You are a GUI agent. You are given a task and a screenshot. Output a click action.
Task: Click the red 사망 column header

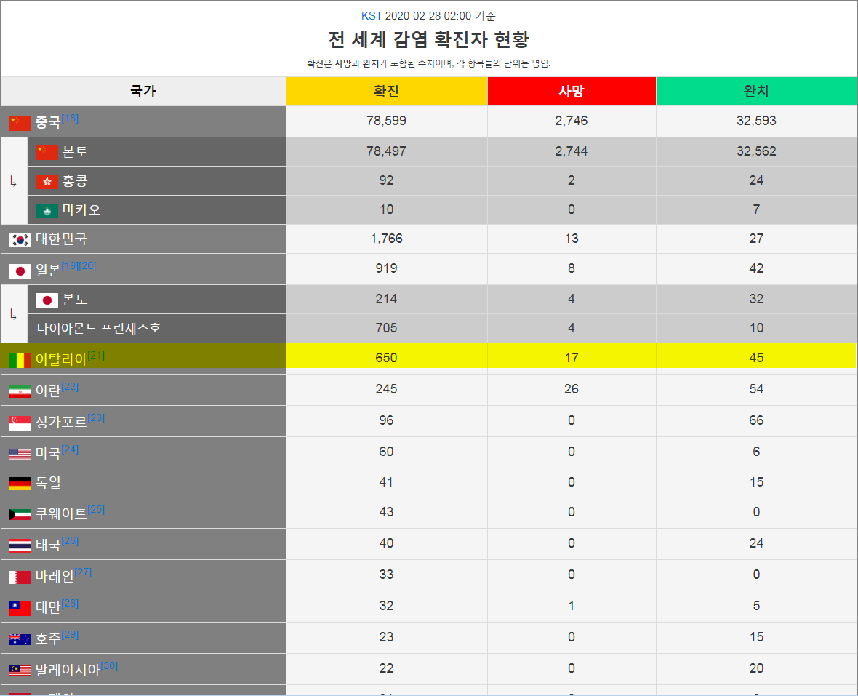click(x=572, y=91)
